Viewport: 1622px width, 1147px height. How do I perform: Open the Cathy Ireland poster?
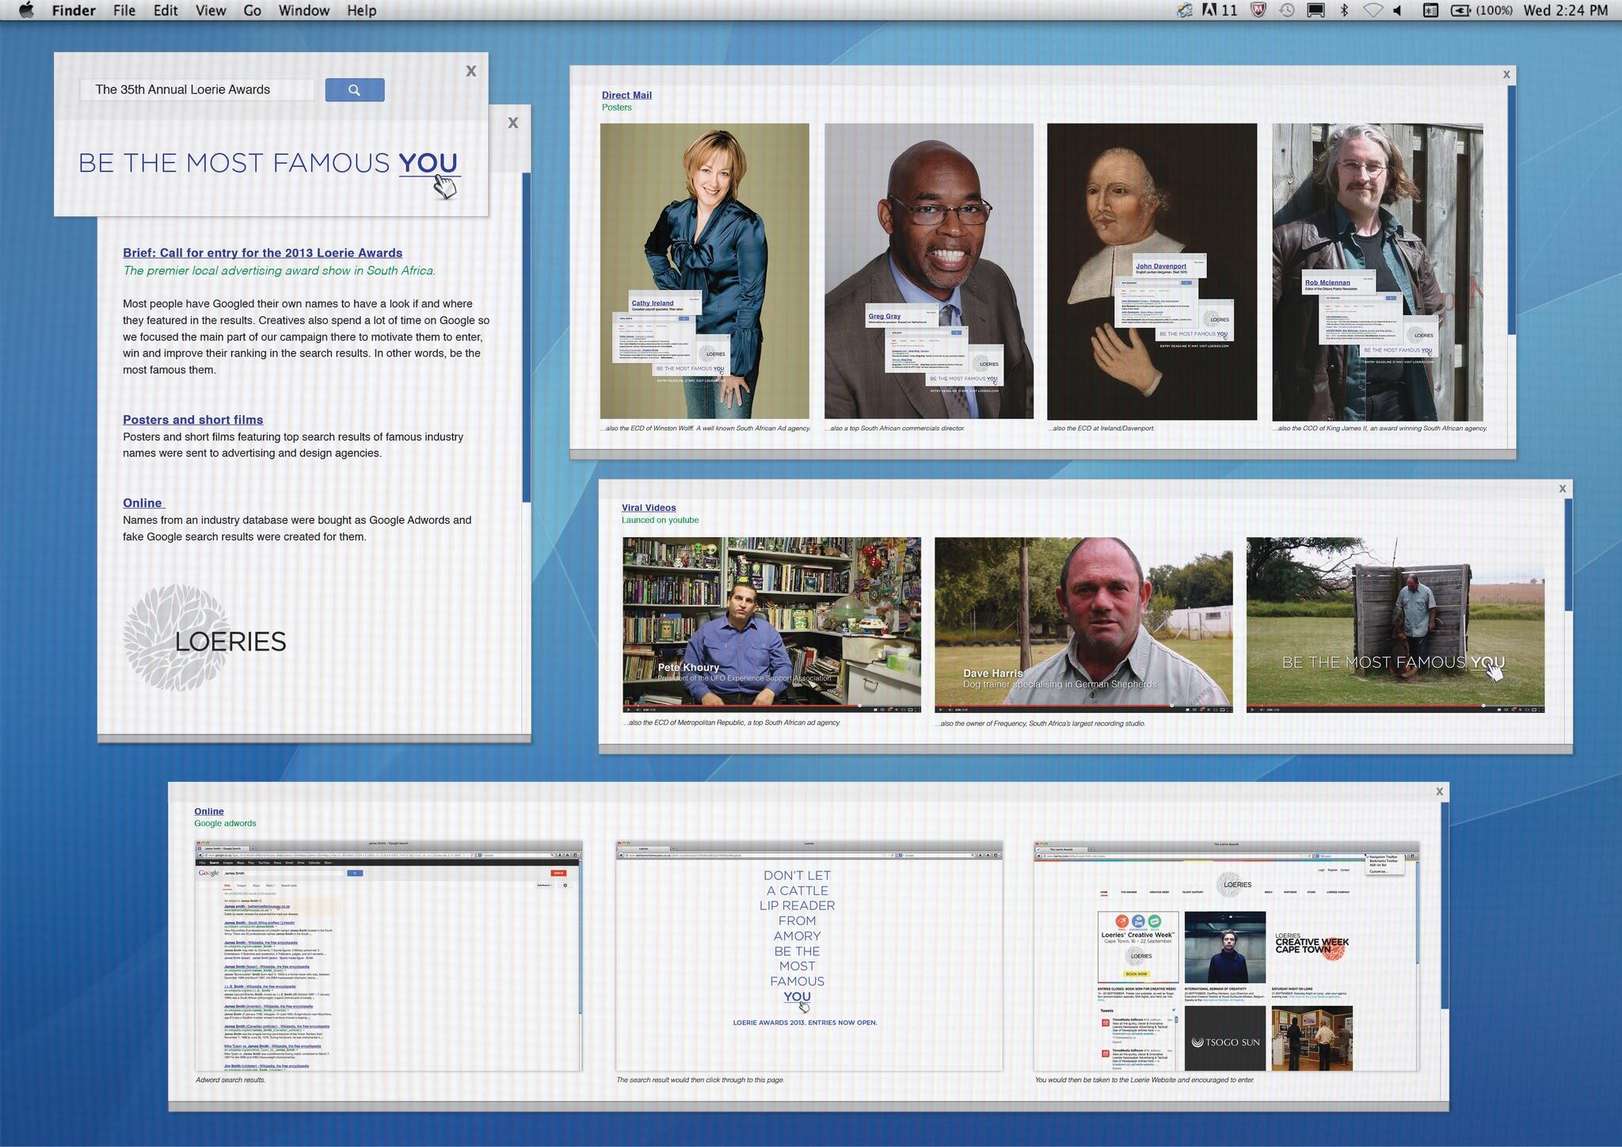[705, 271]
